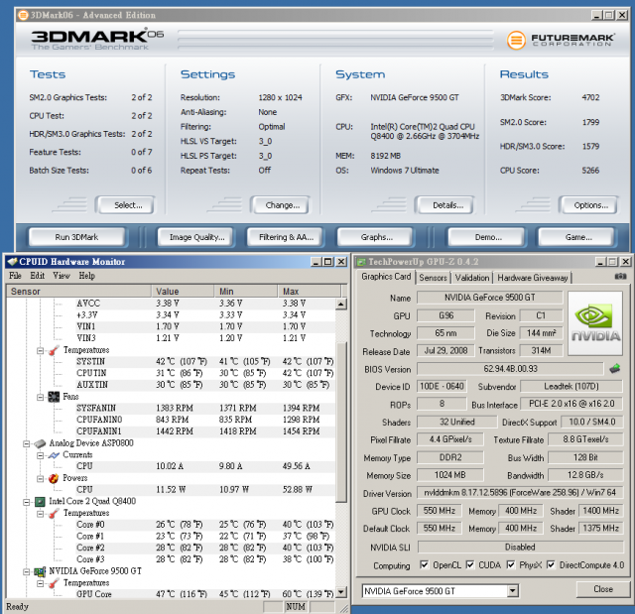Open the GPU selection dropdown in GPU-Z
This screenshot has height=614, width=635.
[x=513, y=590]
